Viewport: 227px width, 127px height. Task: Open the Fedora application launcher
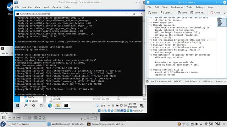click(x=3, y=124)
